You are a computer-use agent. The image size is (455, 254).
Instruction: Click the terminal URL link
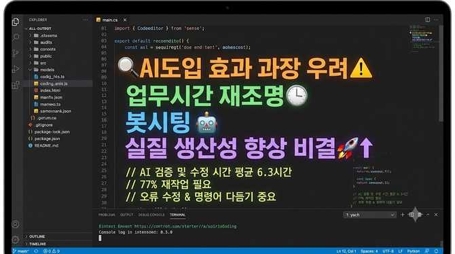[x=185, y=226]
